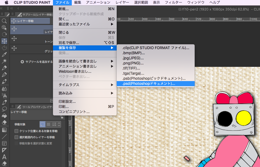Open the Tool property panel hamburger menu
The height and width of the screenshot is (167, 260).
[12, 106]
